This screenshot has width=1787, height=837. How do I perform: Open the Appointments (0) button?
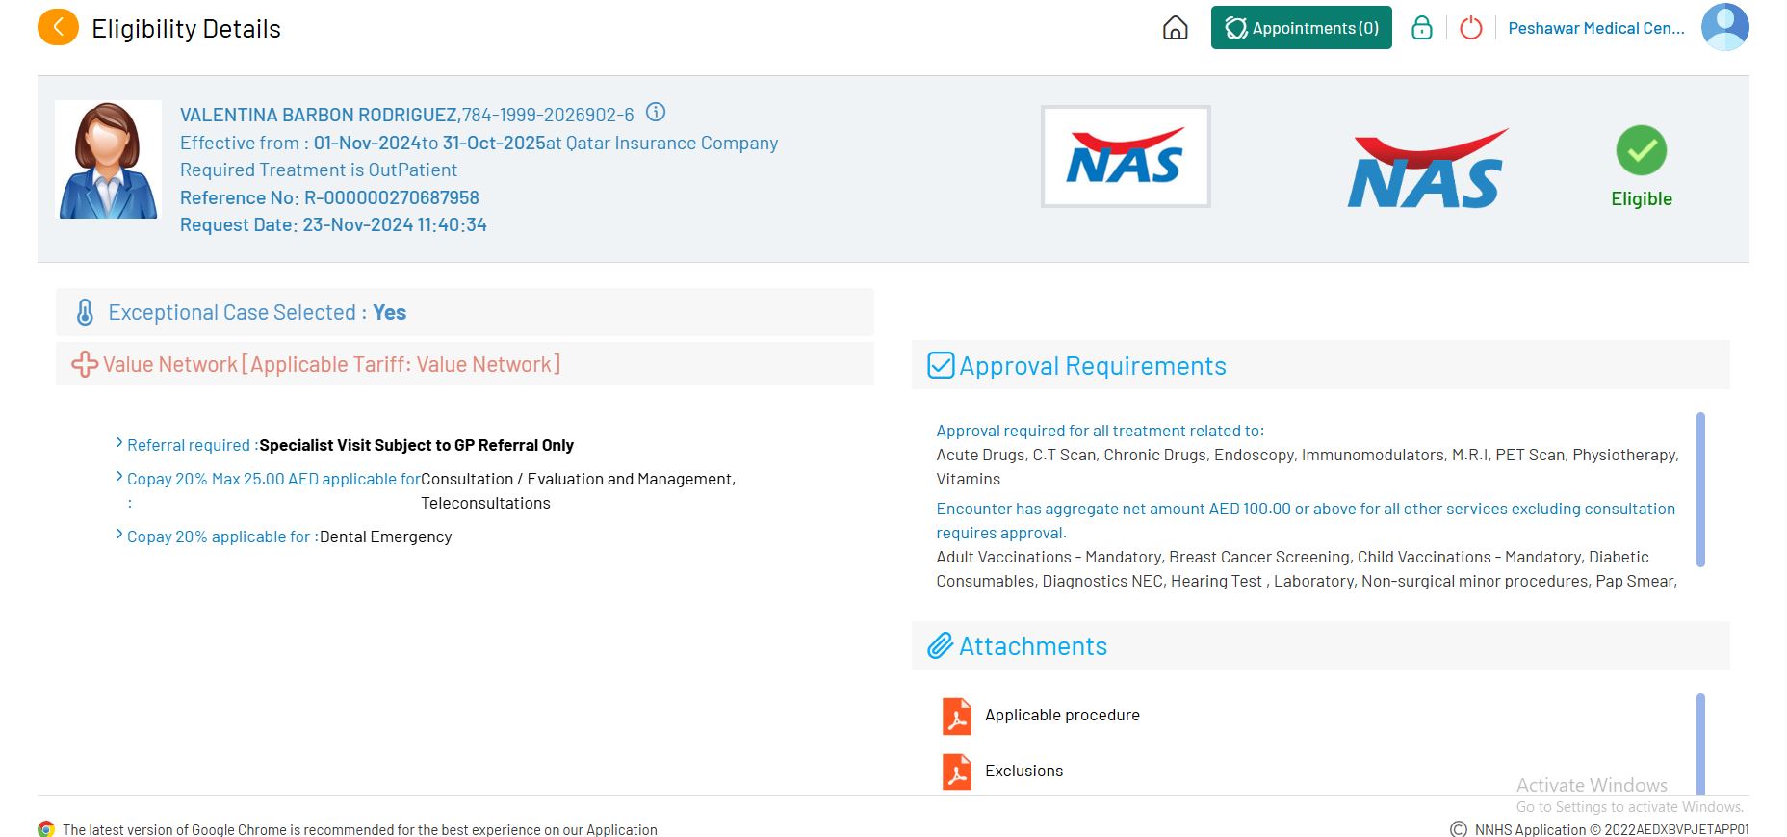coord(1301,28)
